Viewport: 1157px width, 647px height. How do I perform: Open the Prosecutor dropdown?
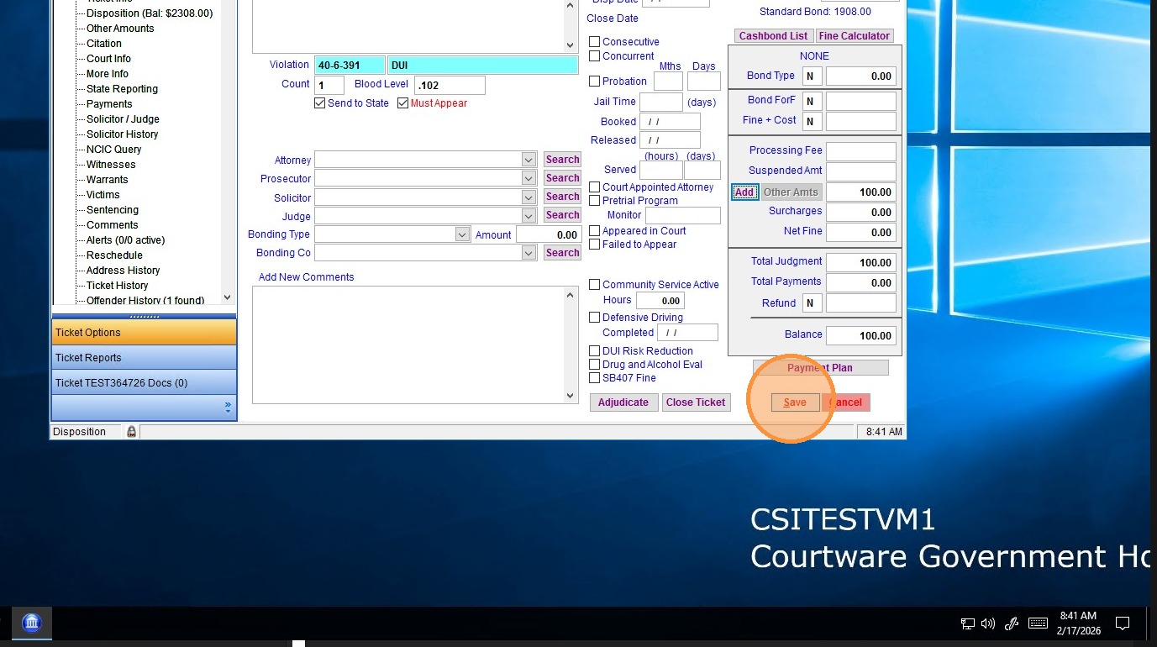pos(529,178)
